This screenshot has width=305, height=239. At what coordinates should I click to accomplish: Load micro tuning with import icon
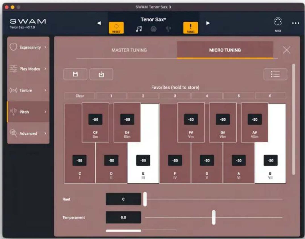[101, 74]
